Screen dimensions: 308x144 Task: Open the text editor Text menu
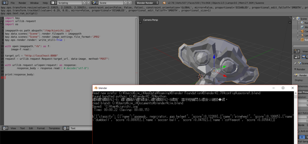click(x=22, y=128)
